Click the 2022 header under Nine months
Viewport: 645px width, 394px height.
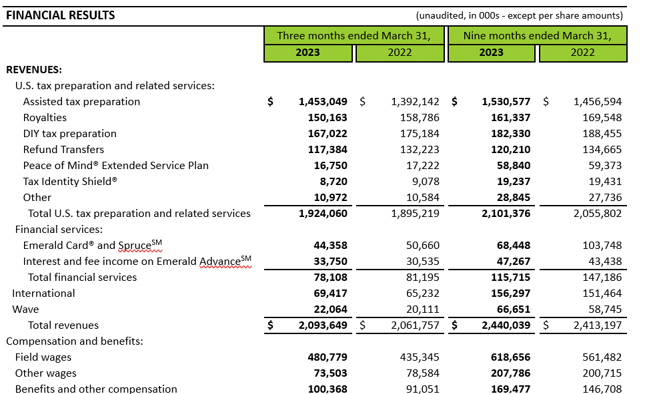[x=582, y=53]
